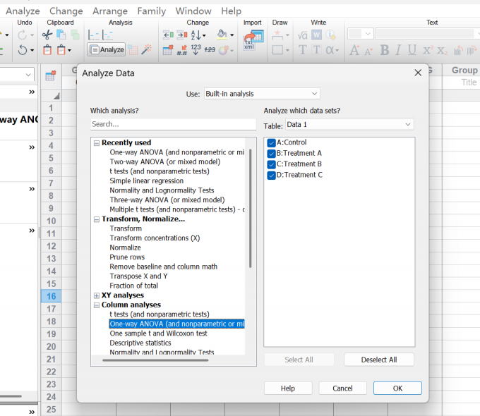
Task: Click the insert column left icon
Action: coord(168,35)
